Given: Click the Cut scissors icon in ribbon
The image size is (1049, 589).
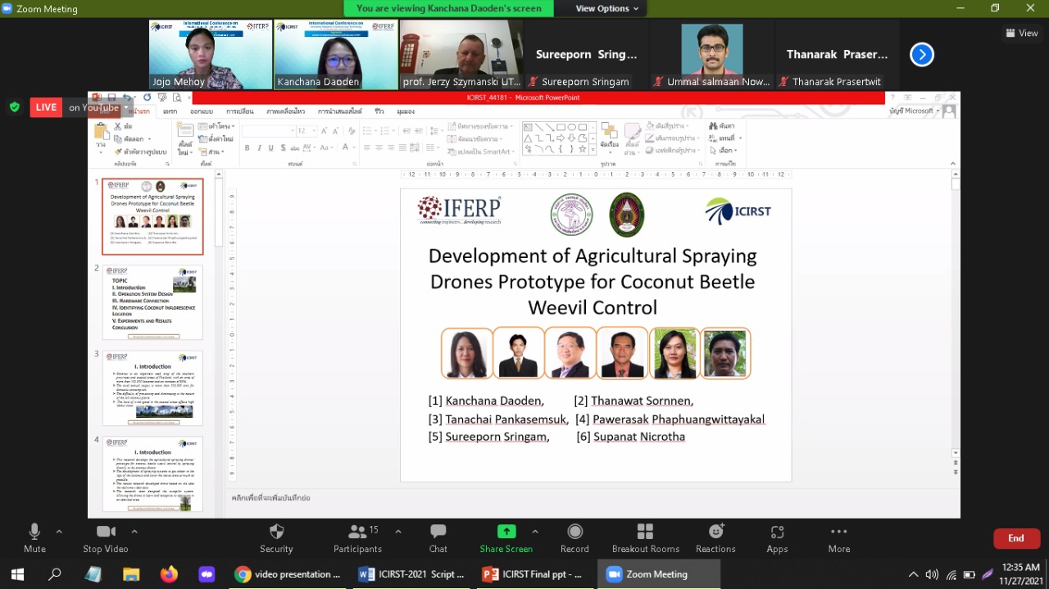Looking at the screenshot, I should [118, 126].
